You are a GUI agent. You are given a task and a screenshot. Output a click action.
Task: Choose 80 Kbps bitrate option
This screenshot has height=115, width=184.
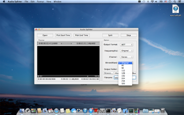(x=125, y=66)
